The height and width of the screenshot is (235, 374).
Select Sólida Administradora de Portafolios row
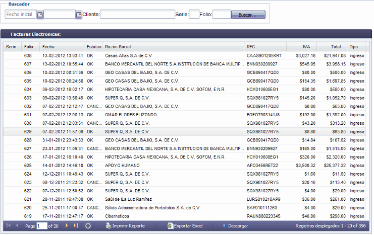point(184,208)
